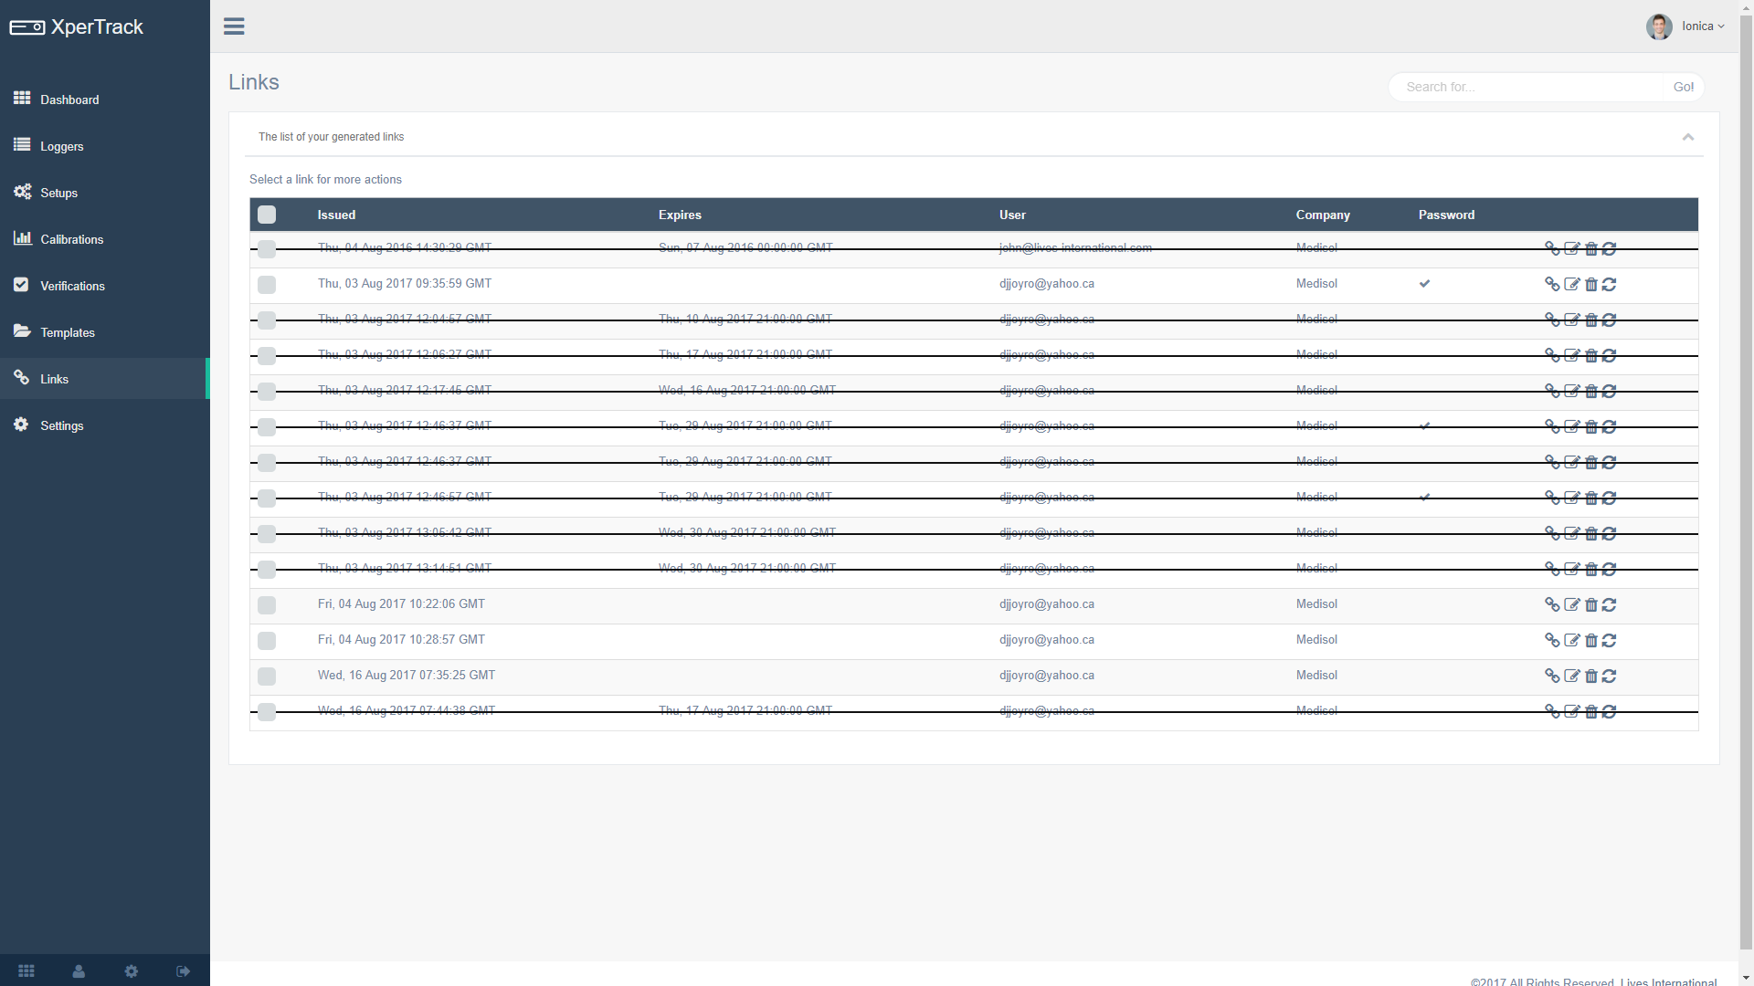Open the Loggers section
This screenshot has width=1754, height=986.
(x=61, y=146)
